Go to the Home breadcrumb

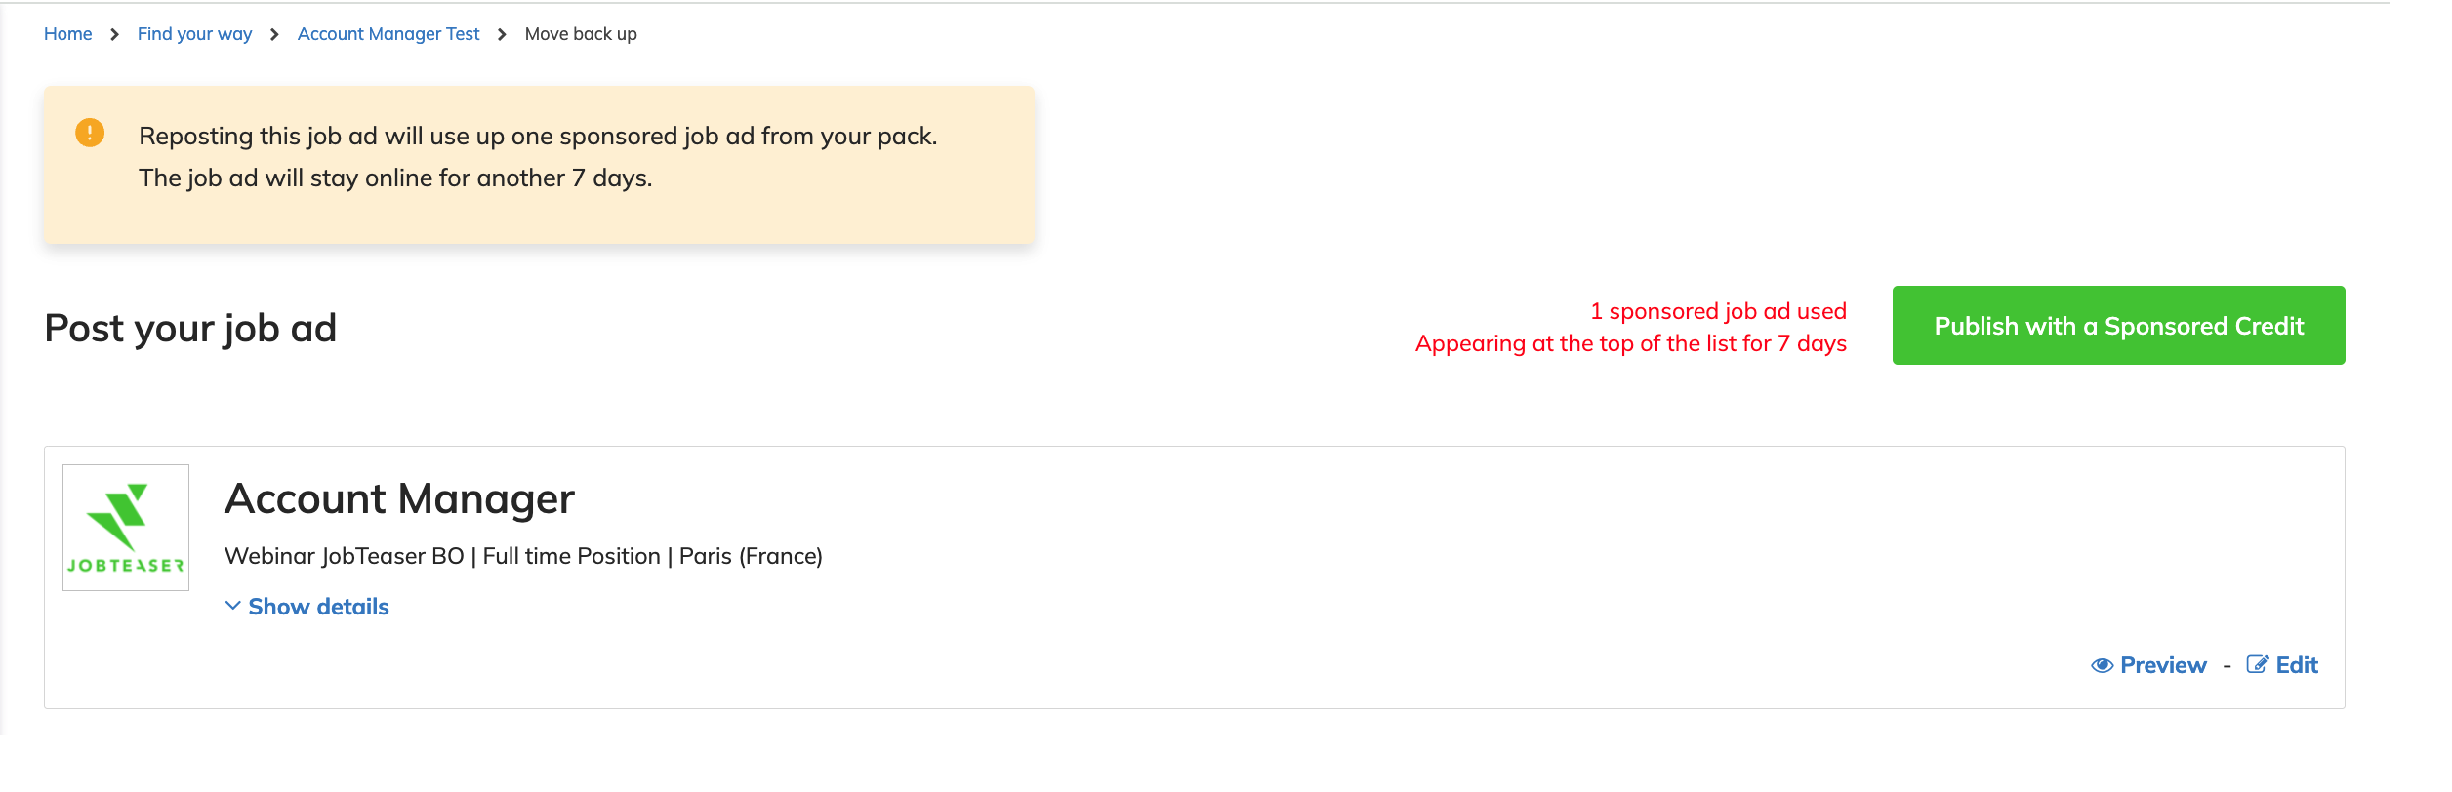coord(67,34)
